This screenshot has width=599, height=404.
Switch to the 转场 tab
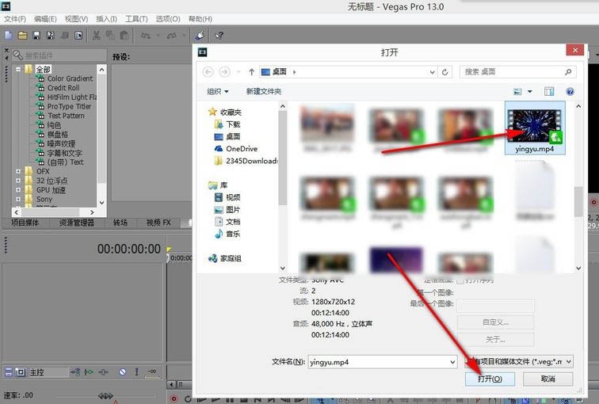pos(120,223)
